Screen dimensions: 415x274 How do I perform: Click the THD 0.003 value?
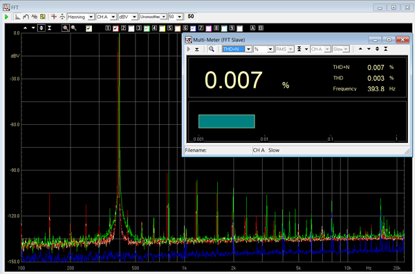(x=376, y=79)
